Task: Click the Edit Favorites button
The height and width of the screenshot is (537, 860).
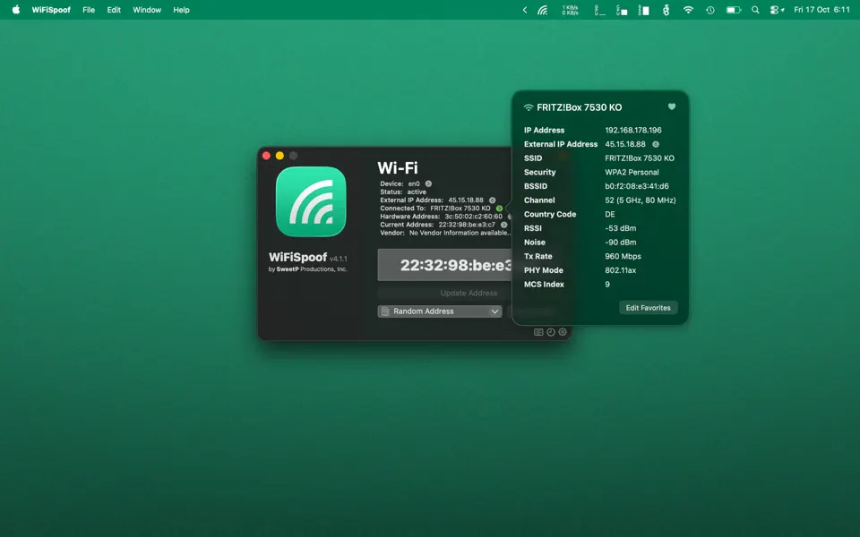Action: click(648, 307)
